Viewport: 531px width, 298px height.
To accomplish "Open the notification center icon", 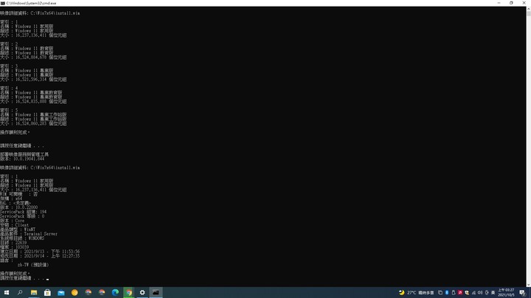I will pyautogui.click(x=523, y=293).
